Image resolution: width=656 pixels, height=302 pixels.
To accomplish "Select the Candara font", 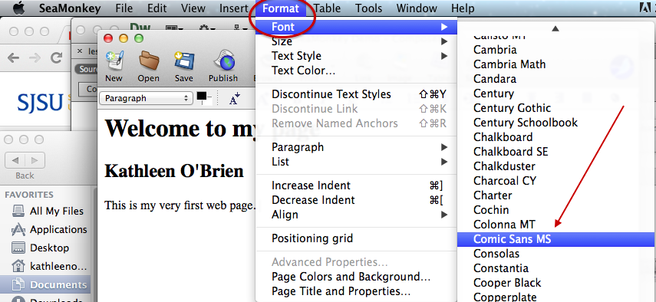I will click(555, 79).
